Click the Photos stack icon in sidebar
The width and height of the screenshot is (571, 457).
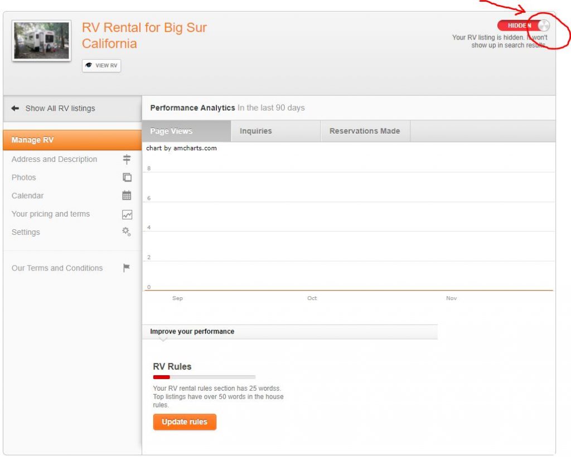tap(127, 178)
